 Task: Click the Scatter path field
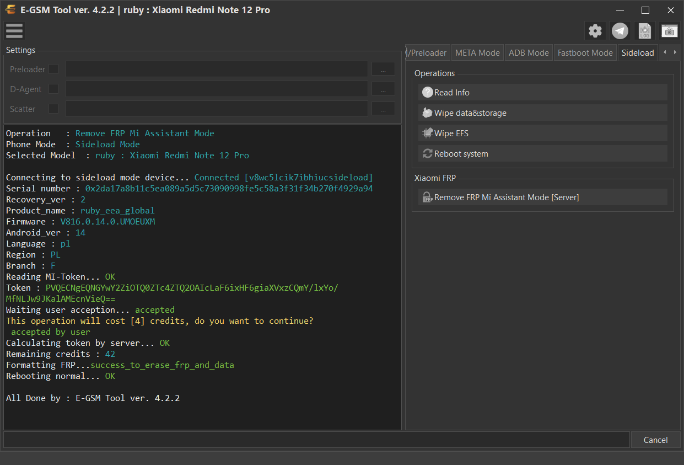pyautogui.click(x=217, y=109)
